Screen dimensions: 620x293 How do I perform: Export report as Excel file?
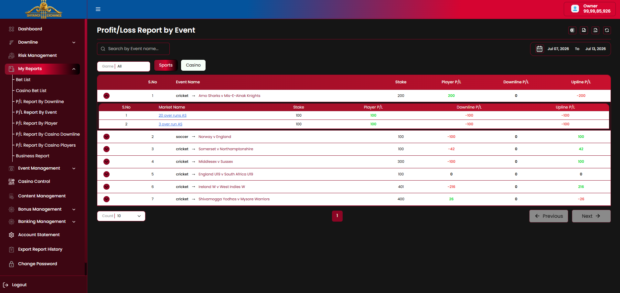pos(572,30)
